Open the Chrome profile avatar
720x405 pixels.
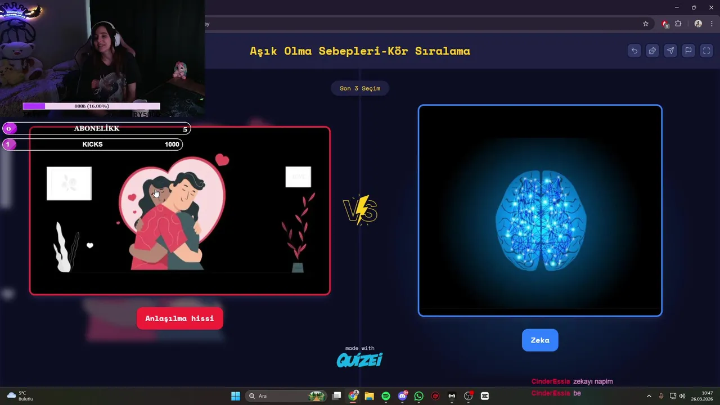(x=698, y=24)
